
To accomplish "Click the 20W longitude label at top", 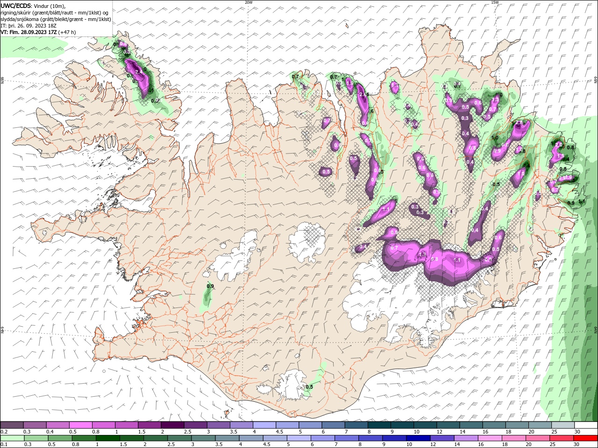I will pos(249,2).
